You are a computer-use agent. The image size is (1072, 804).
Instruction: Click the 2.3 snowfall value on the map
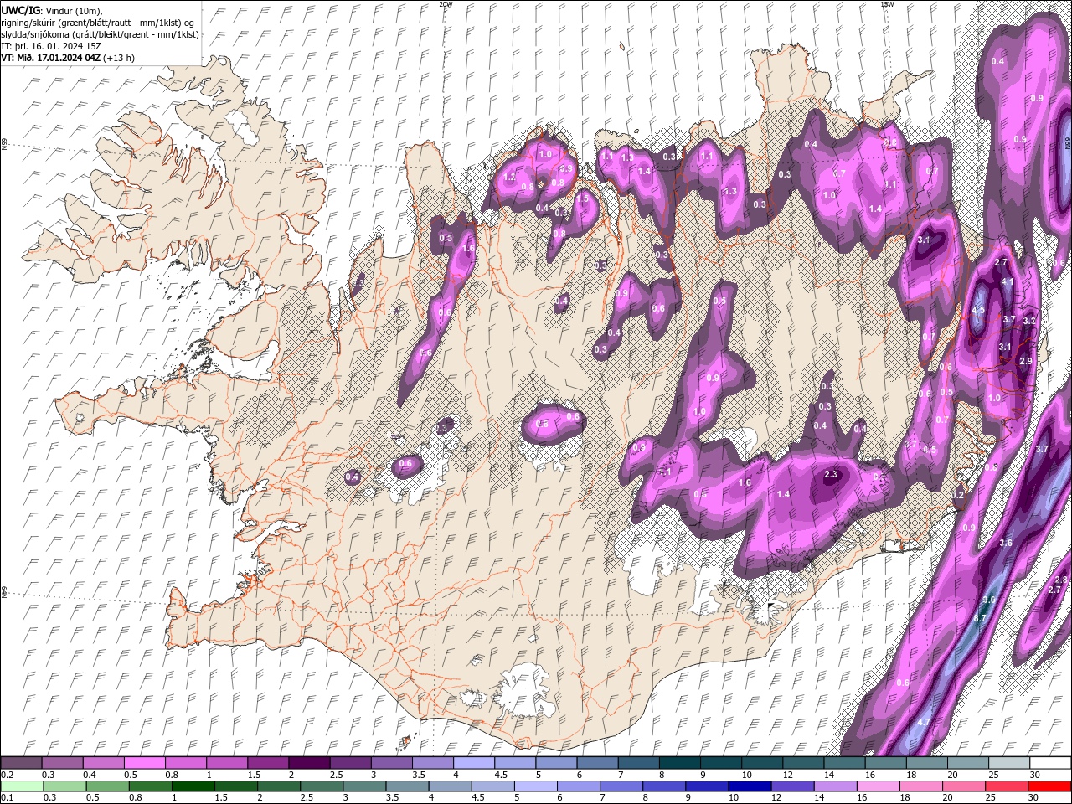[831, 474]
